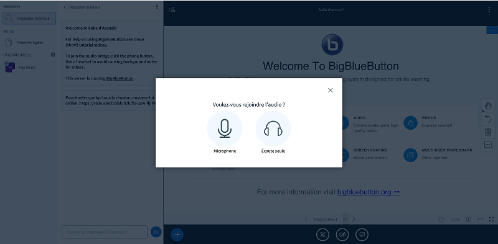Viewport: 498px width, 244px height.
Task: Open tutorial videos link
Action: (93, 45)
